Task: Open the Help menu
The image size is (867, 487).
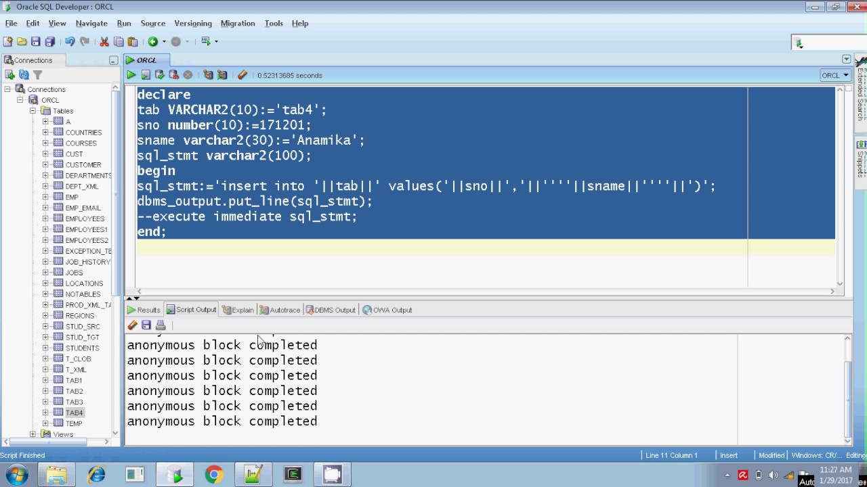Action: click(300, 23)
